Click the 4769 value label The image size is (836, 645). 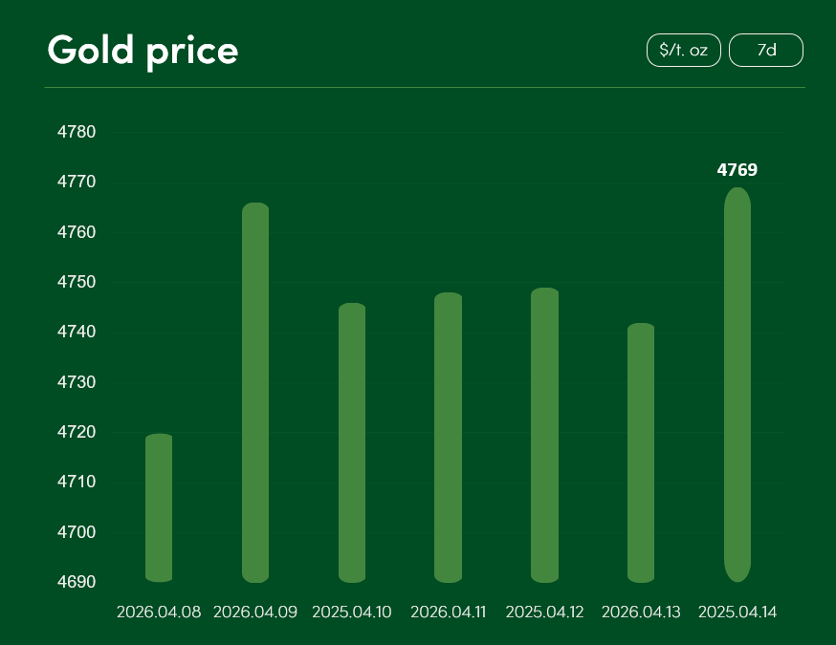(737, 170)
